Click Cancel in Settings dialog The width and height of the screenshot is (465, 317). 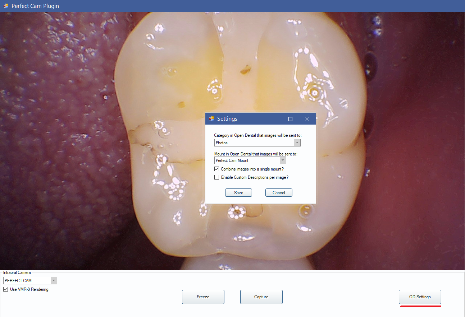(x=279, y=192)
